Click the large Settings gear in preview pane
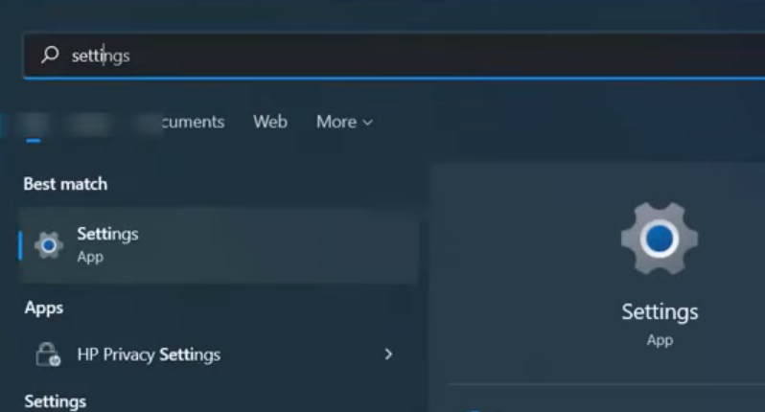 pyautogui.click(x=660, y=239)
